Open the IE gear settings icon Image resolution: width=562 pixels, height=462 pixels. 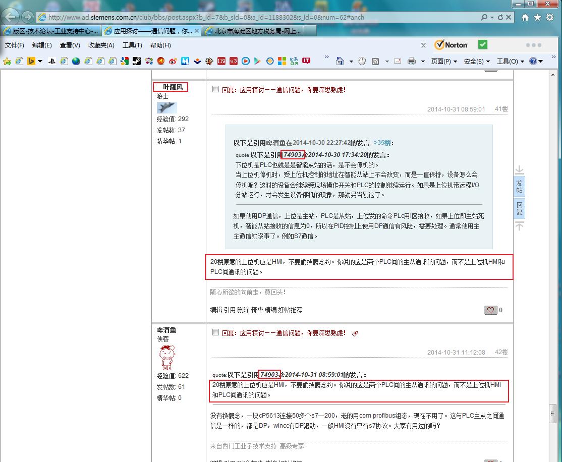550,17
